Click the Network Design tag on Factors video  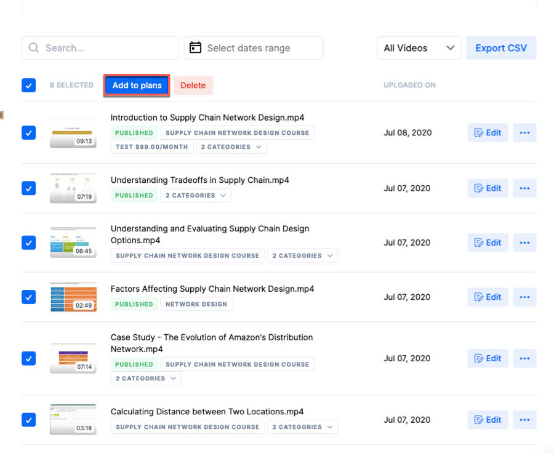196,304
